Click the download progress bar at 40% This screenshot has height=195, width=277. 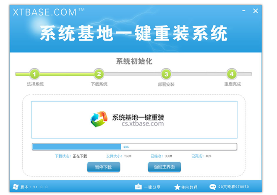pyautogui.click(x=134, y=147)
